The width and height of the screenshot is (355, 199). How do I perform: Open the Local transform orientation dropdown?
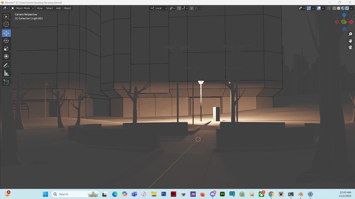(x=159, y=8)
